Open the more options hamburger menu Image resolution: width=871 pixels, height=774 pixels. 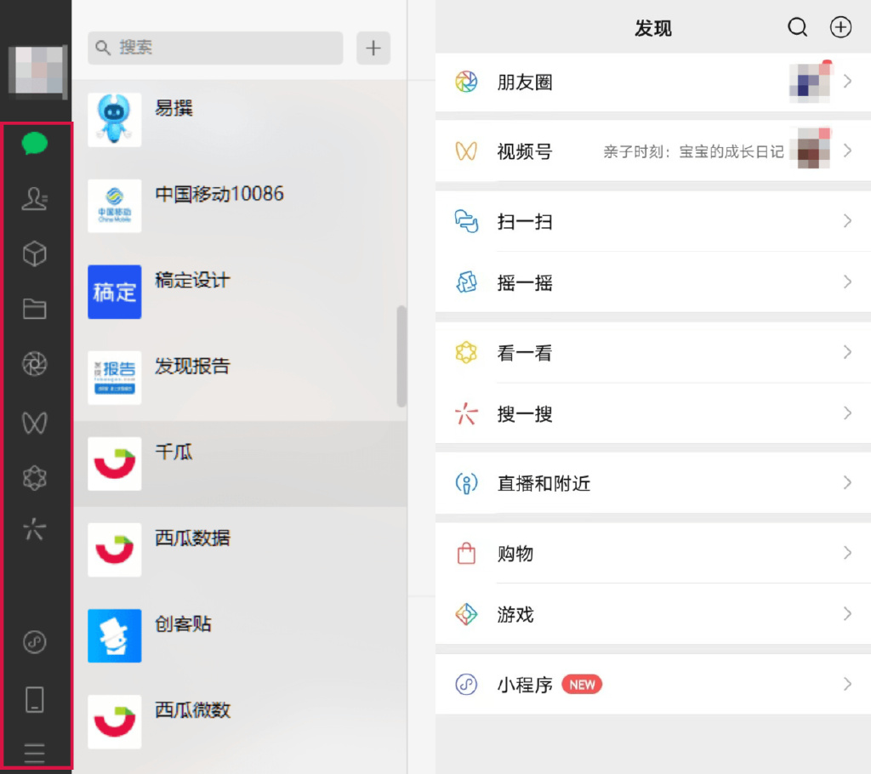[x=34, y=754]
